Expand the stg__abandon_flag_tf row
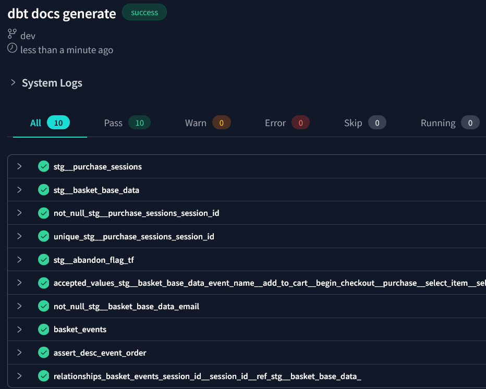486x389 pixels. [19, 260]
